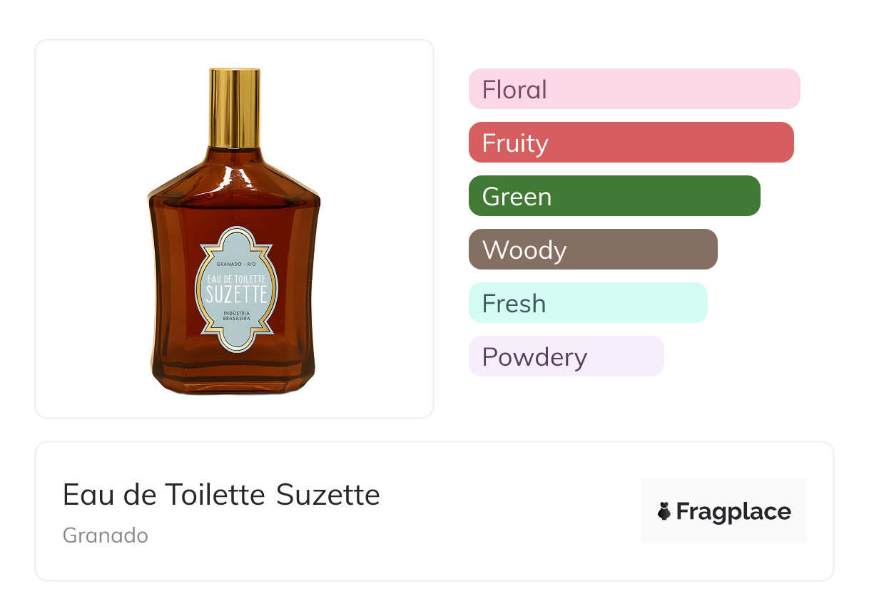
Task: Click the Fragplace perfume logo icon
Action: click(x=664, y=511)
